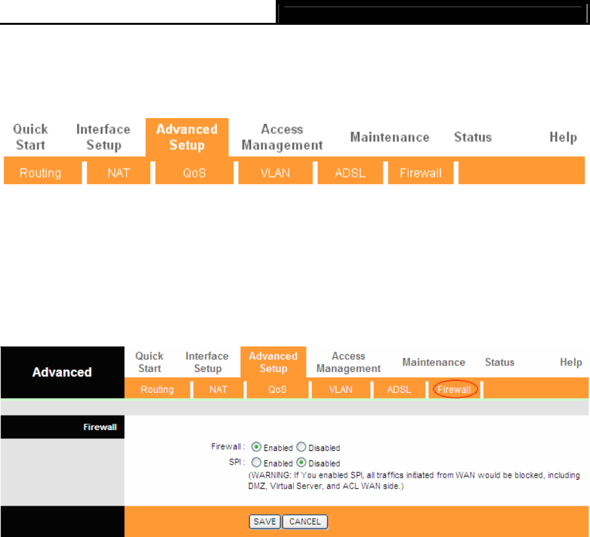Set Firewall to Enabled
590x537 pixels.
coord(256,447)
